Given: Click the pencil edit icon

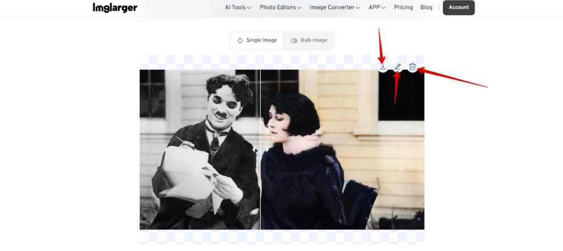Looking at the screenshot, I should (398, 66).
